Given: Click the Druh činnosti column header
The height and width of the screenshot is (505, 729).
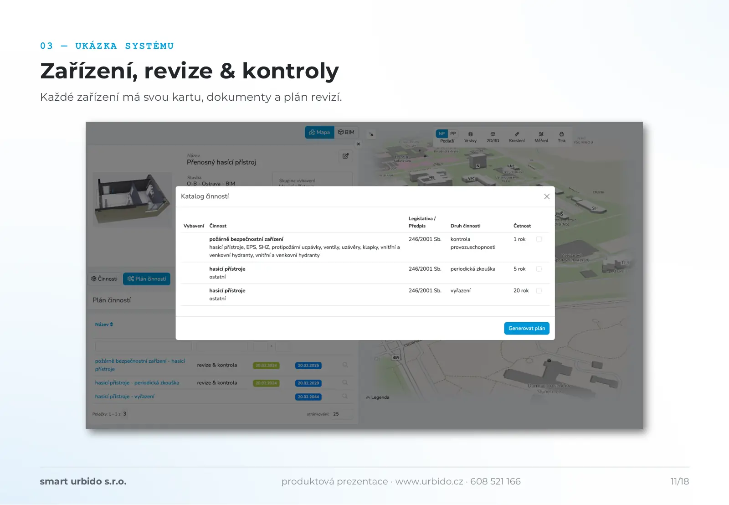Looking at the screenshot, I should click(466, 226).
